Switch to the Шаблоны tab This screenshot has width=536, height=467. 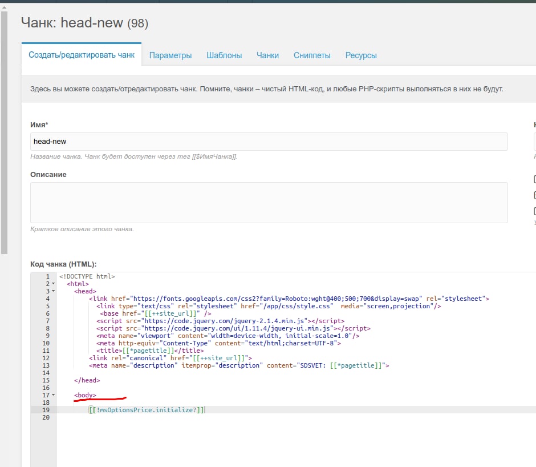point(224,55)
